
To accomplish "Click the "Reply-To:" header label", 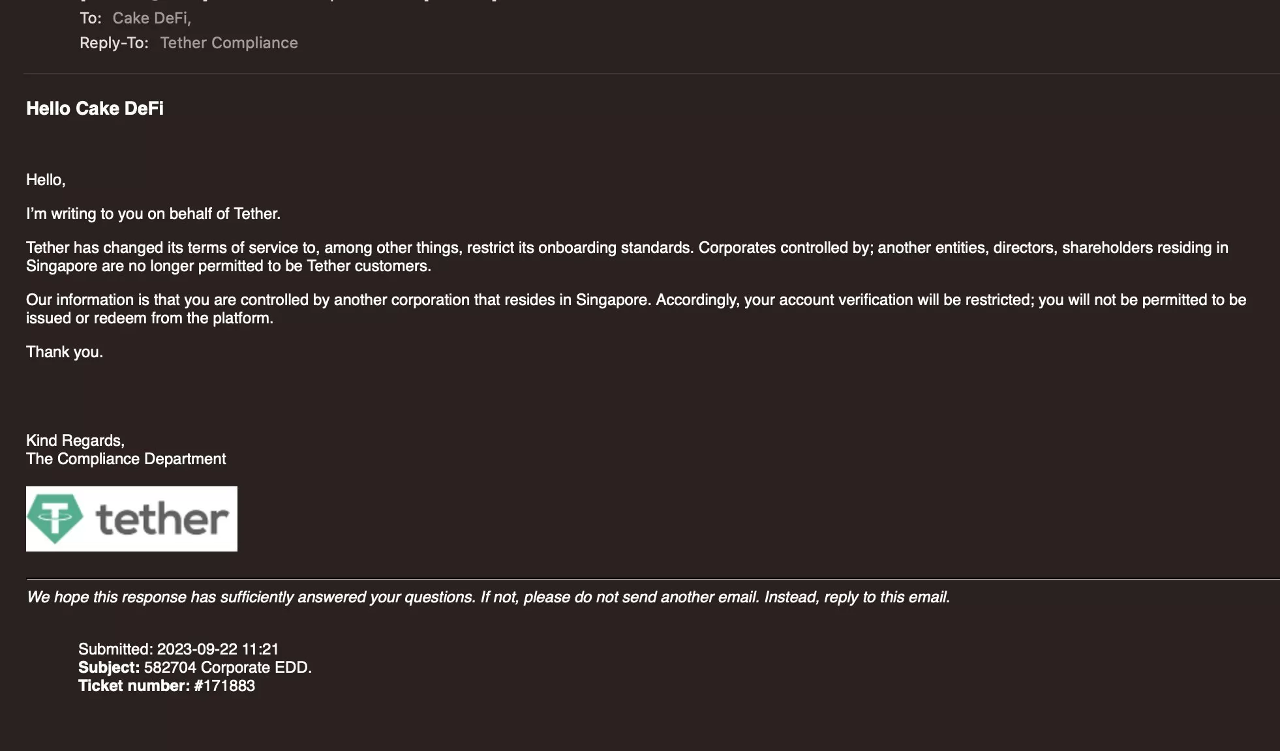I will [x=114, y=43].
